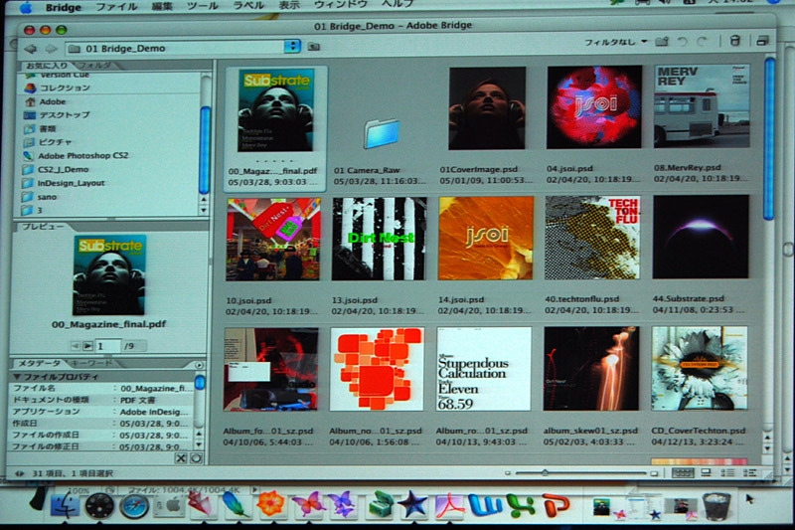Open the Trash in the Dock
Image resolution: width=795 pixels, height=530 pixels.
716,506
